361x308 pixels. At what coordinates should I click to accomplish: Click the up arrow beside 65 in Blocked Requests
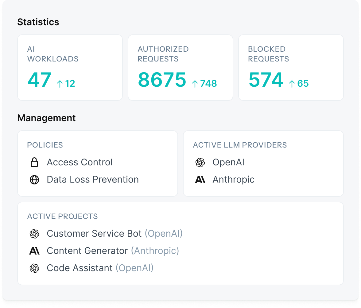(x=292, y=84)
